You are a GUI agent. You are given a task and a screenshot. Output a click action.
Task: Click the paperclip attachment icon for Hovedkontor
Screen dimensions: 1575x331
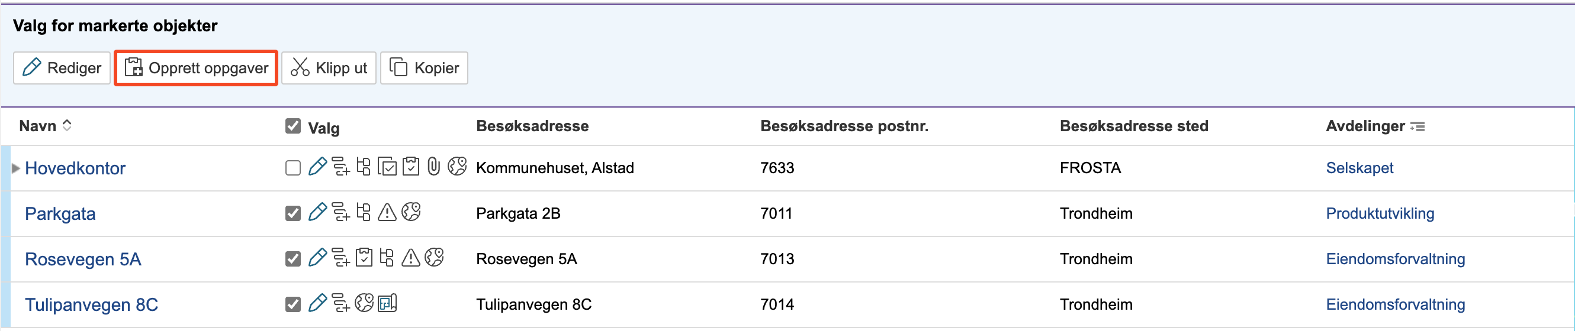tap(433, 167)
